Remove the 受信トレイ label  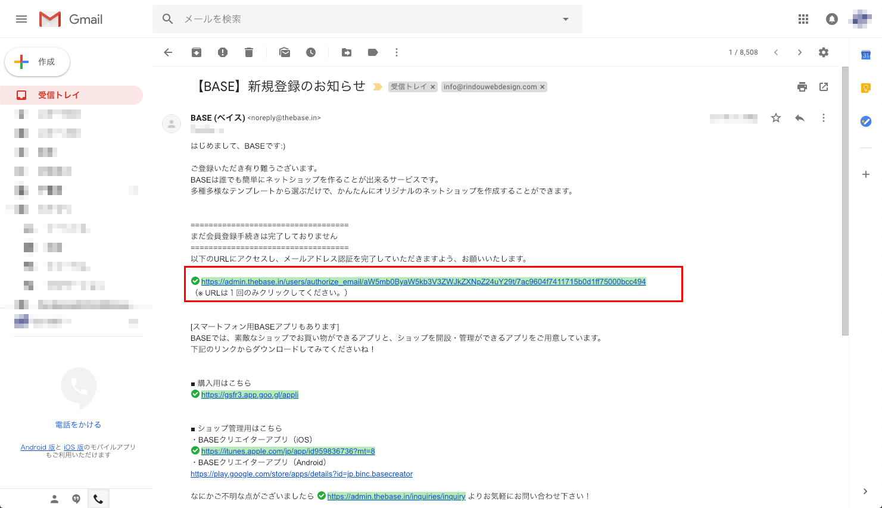[x=433, y=87]
